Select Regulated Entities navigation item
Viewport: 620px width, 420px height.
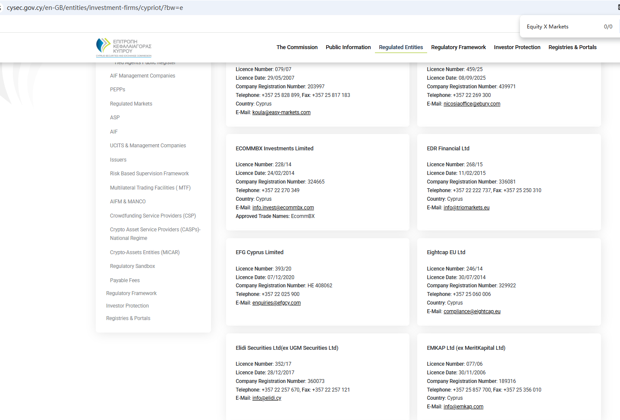pos(400,47)
